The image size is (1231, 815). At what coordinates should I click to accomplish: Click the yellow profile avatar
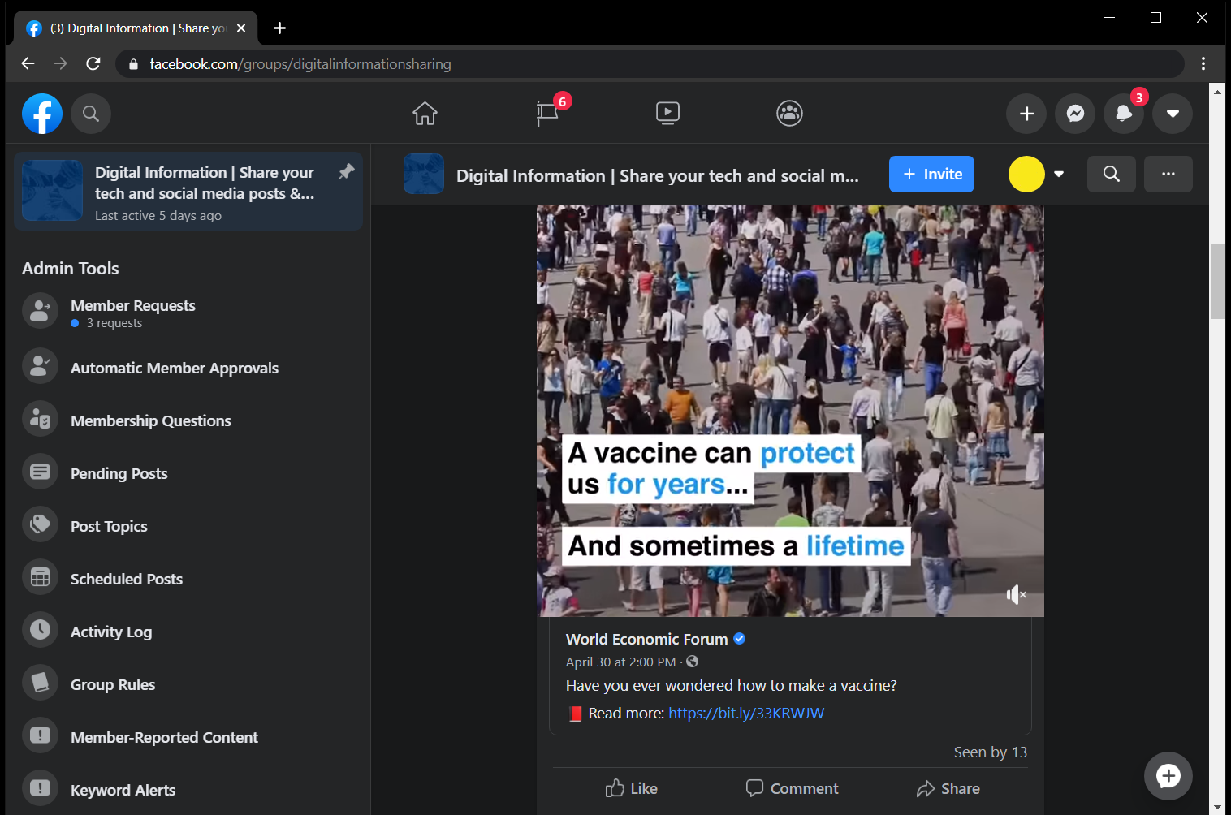click(x=1026, y=174)
